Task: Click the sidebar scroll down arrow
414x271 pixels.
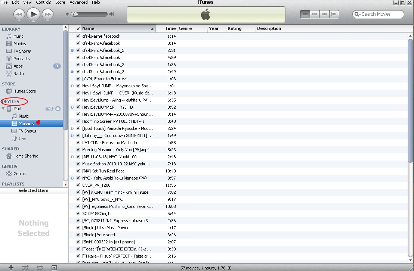Action: tap(65, 184)
